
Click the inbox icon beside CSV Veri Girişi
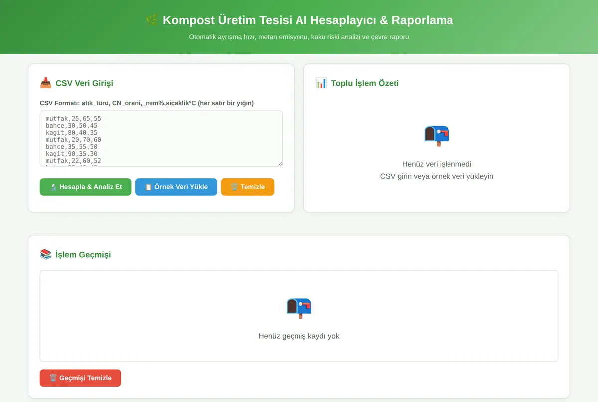tap(45, 83)
